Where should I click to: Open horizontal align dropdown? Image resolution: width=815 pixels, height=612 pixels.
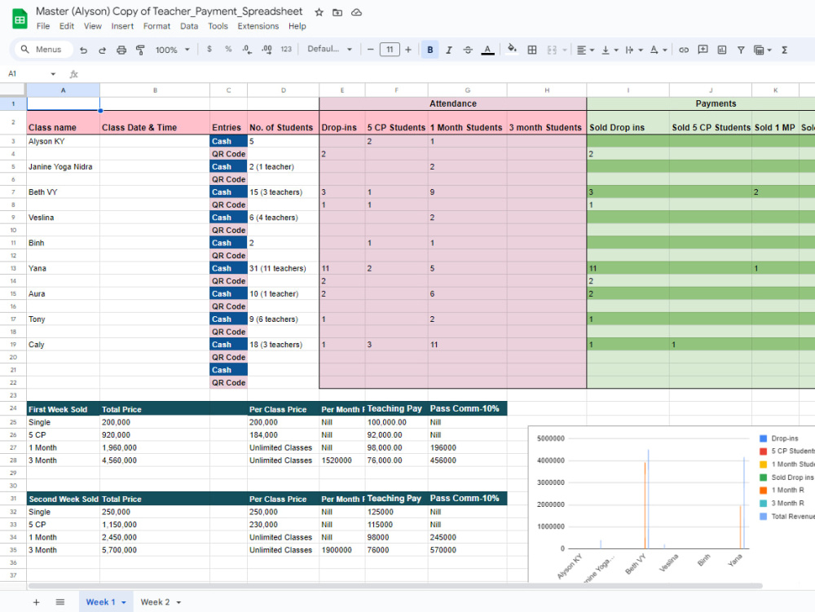tap(585, 50)
